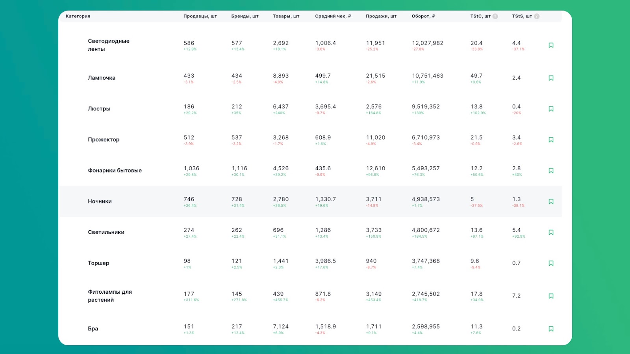Open the Светодиодные ленты category
Image resolution: width=630 pixels, height=354 pixels.
109,45
